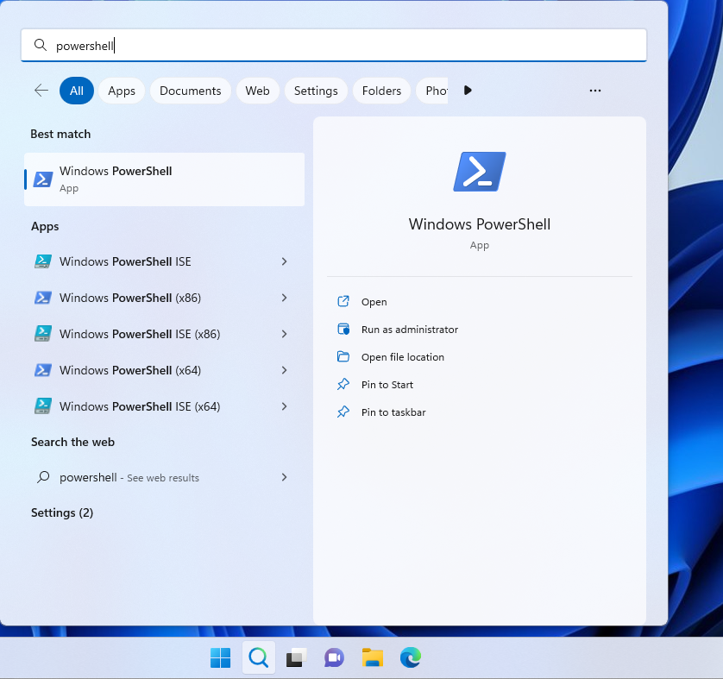Pin Windows PowerShell to taskbar
Image resolution: width=723 pixels, height=679 pixels.
[393, 412]
